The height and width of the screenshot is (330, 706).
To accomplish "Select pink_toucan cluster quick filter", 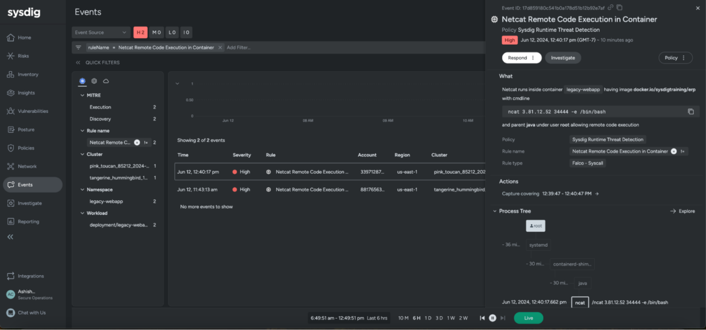I will click(119, 166).
